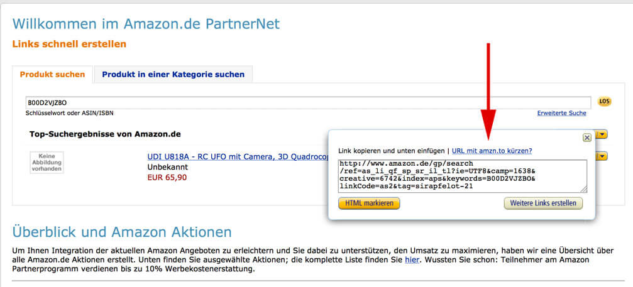The width and height of the screenshot is (633, 287).
Task: Click the 'Willkommen im Amazon.de PartnerNet' page title
Action: [x=146, y=24]
